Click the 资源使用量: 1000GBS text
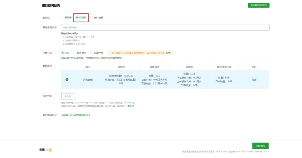The width and height of the screenshot is (302, 158). (x=121, y=76)
